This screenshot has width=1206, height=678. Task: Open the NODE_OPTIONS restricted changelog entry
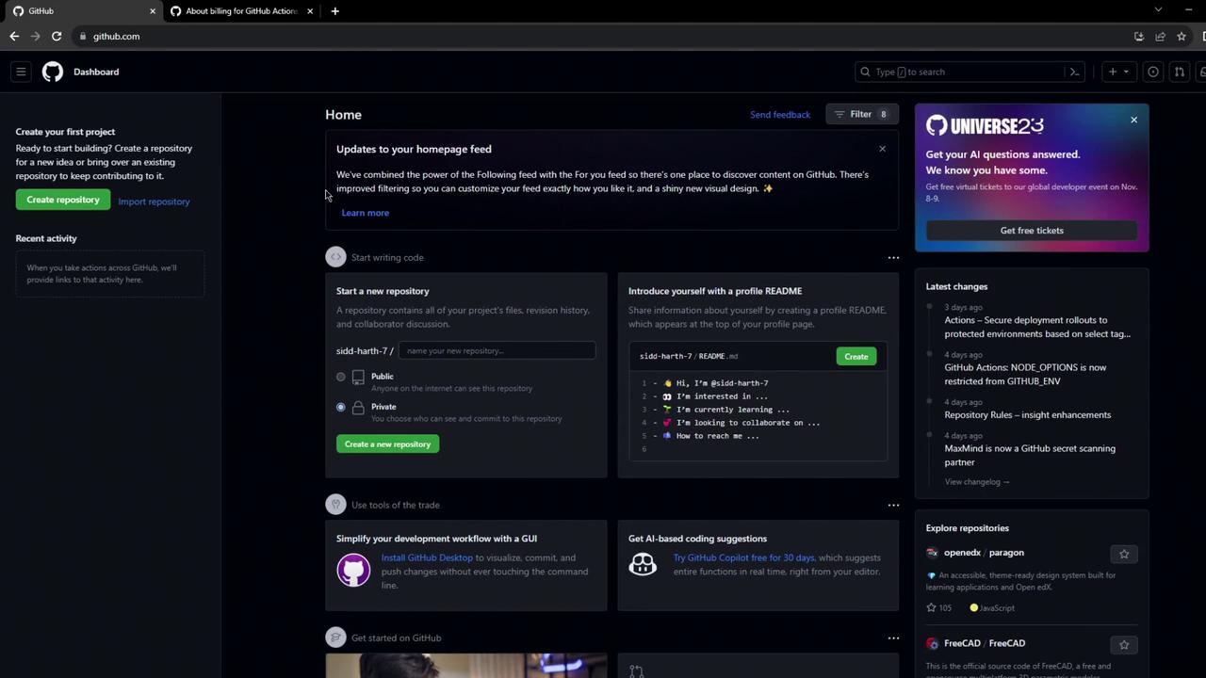click(x=1025, y=374)
